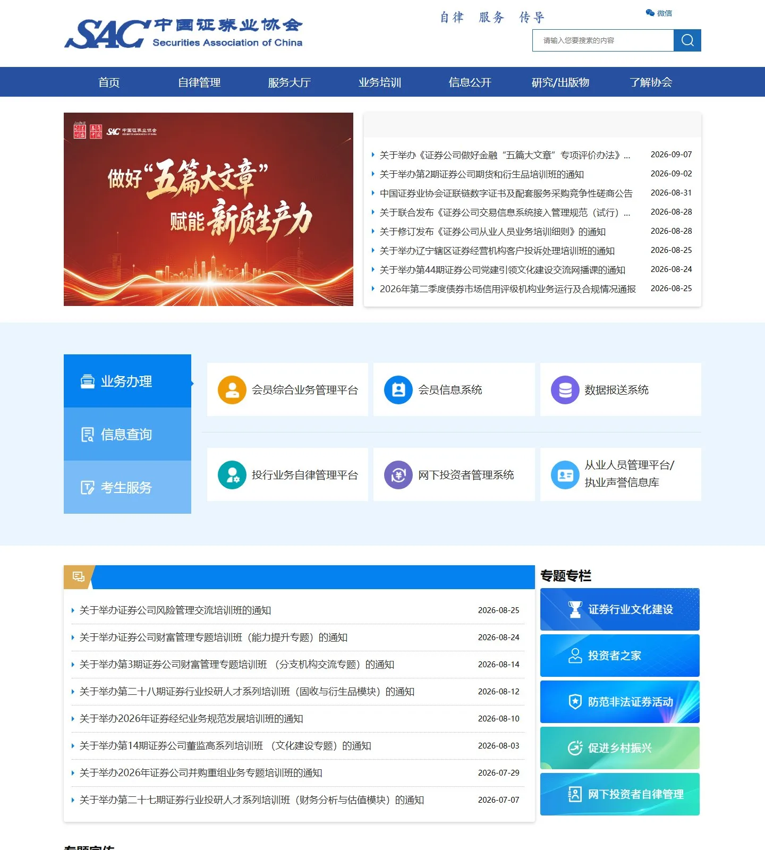Click the 从业人员管理平台 ID card icon
This screenshot has width=765, height=850.
pos(565,475)
